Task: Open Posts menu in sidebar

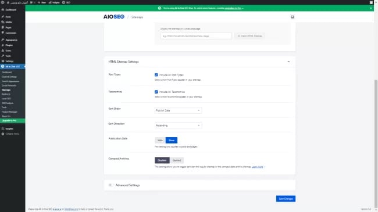Action: [x=8, y=17]
